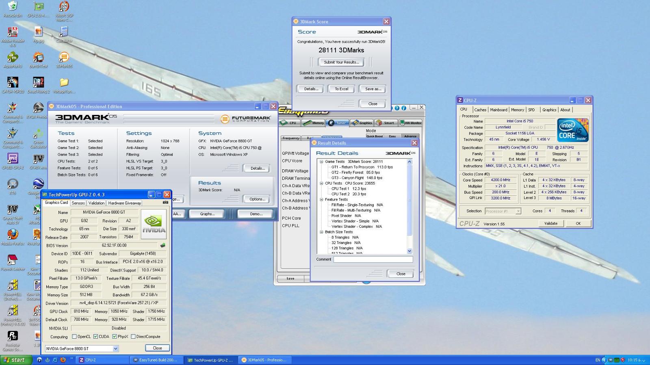Click the To Excel button
Screen dimensions: 650x365
(342, 89)
